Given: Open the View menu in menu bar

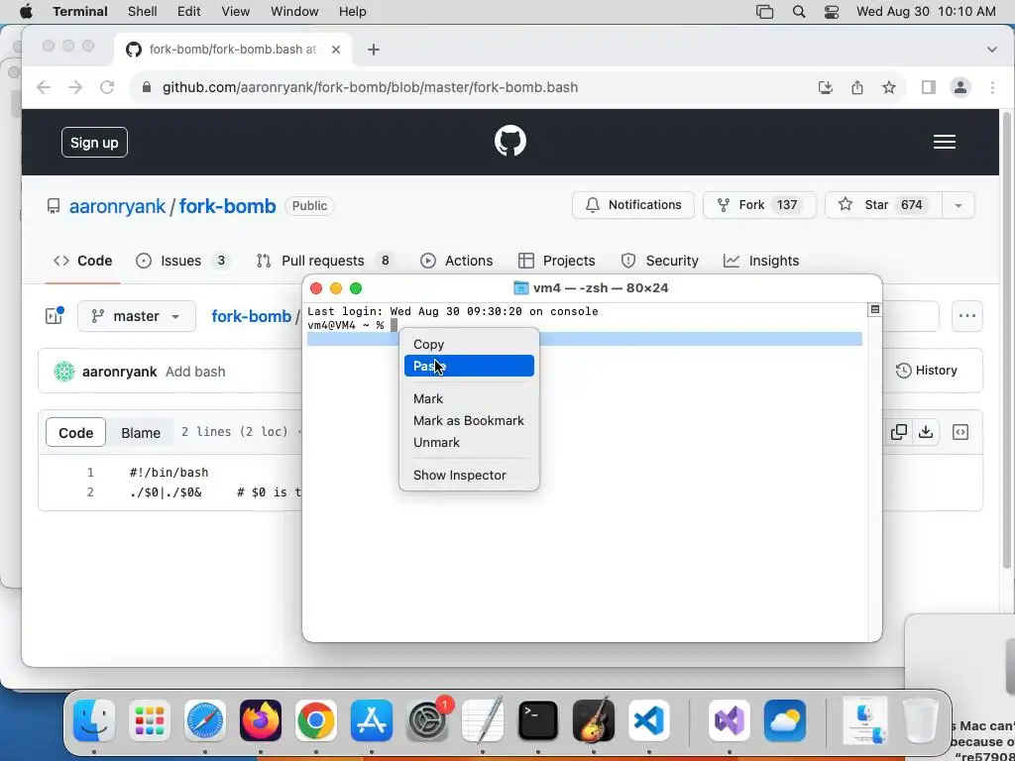Looking at the screenshot, I should coord(235,12).
